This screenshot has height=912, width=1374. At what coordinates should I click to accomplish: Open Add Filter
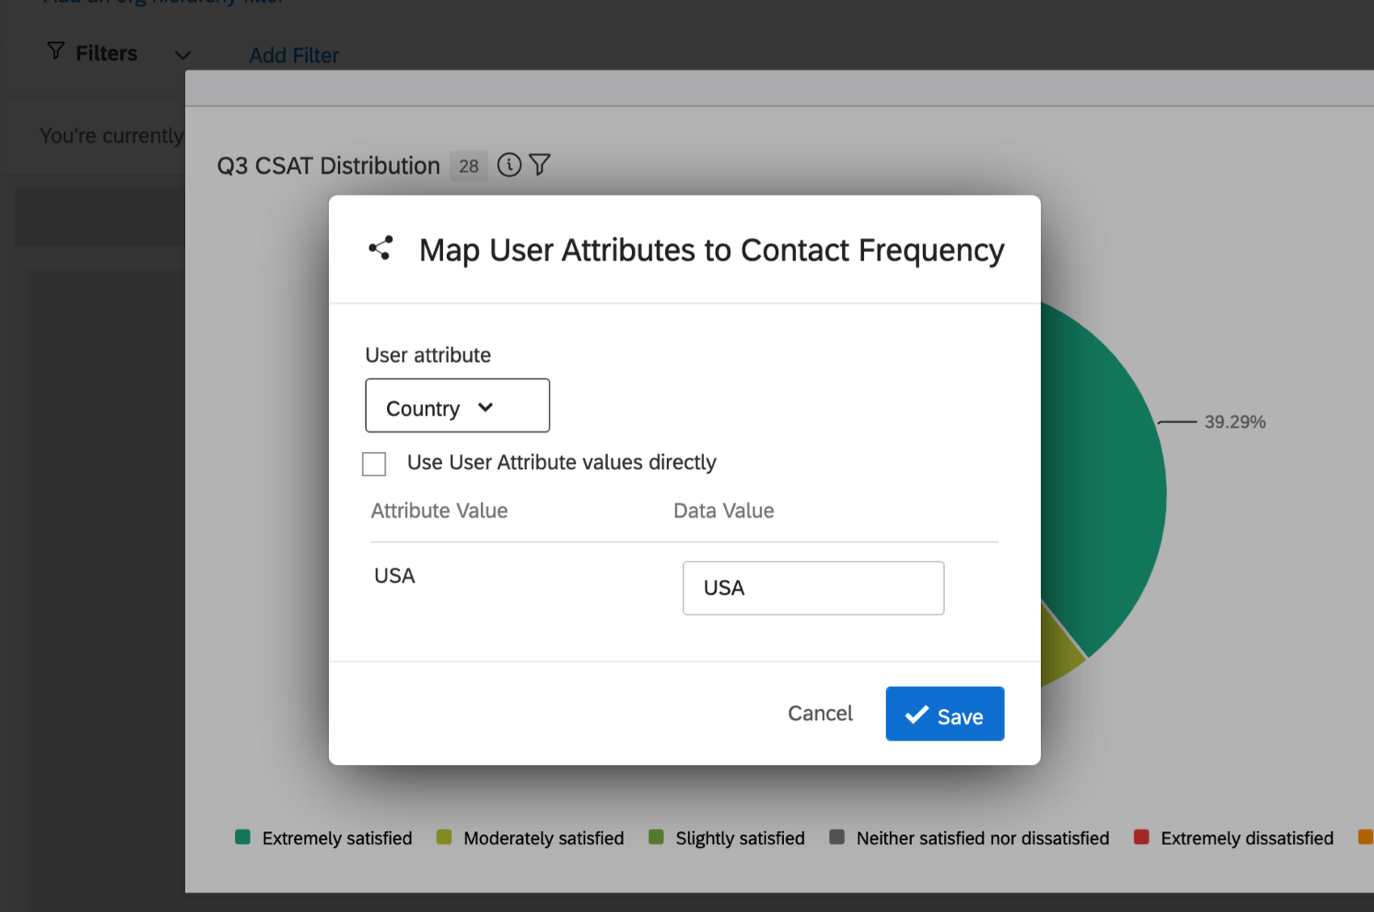click(293, 54)
